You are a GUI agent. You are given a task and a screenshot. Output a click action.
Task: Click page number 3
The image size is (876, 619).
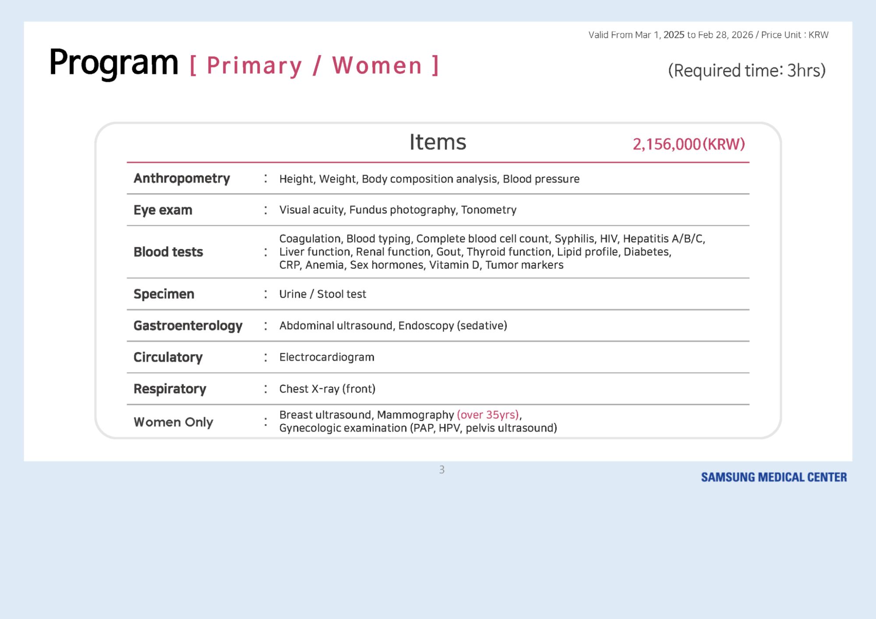click(442, 470)
